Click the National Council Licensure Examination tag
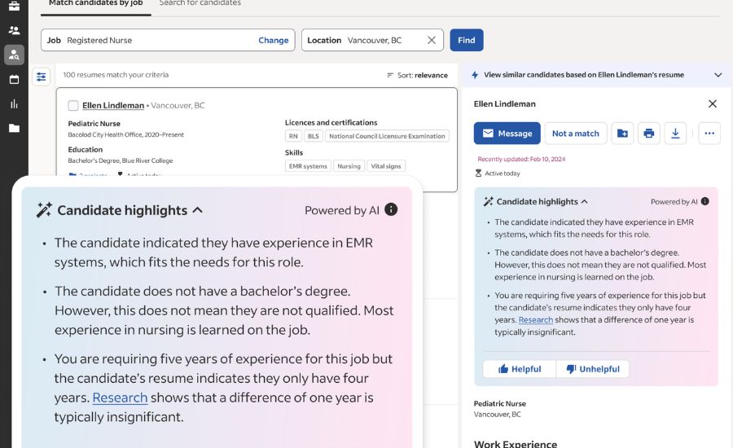Image resolution: width=733 pixels, height=448 pixels. point(387,136)
